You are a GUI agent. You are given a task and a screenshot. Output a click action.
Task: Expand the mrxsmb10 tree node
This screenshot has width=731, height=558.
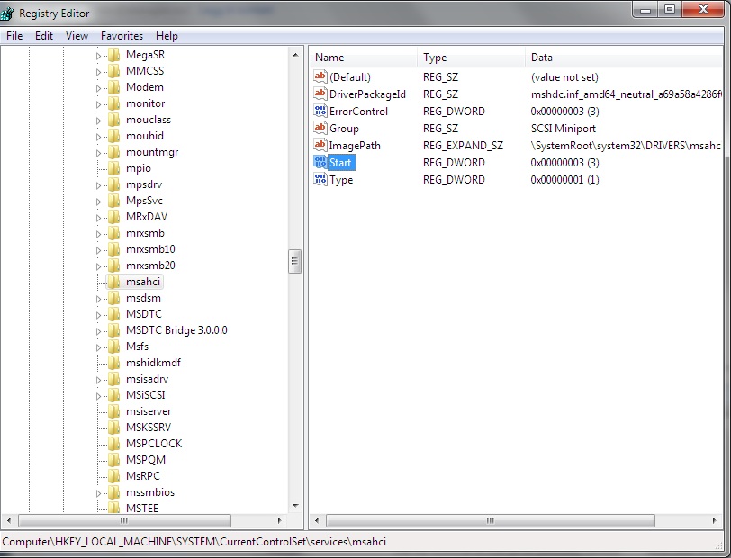coord(98,250)
